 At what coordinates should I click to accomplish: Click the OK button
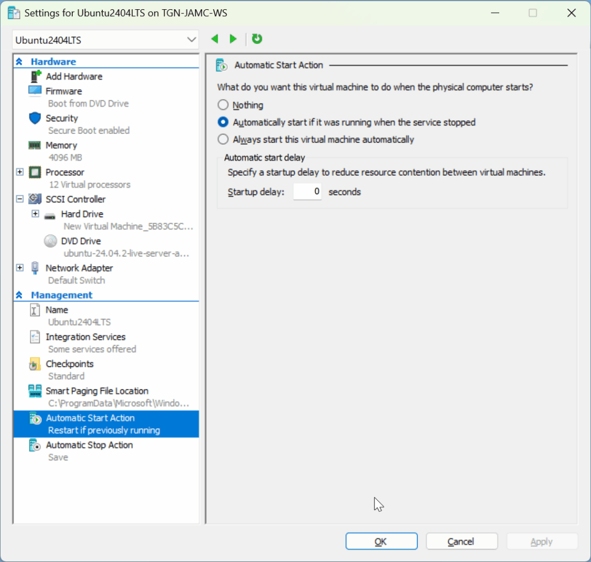point(381,541)
